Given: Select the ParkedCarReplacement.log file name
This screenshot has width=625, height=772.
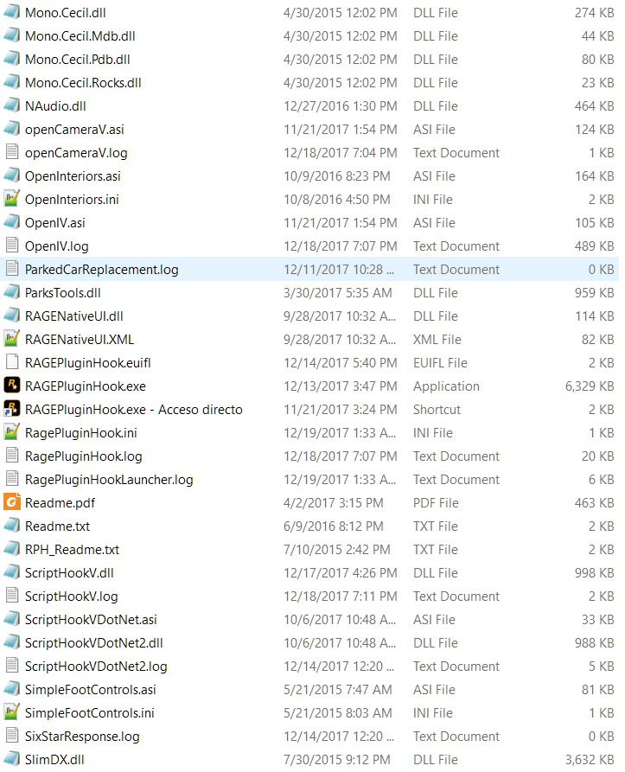Looking at the screenshot, I should click(x=102, y=269).
